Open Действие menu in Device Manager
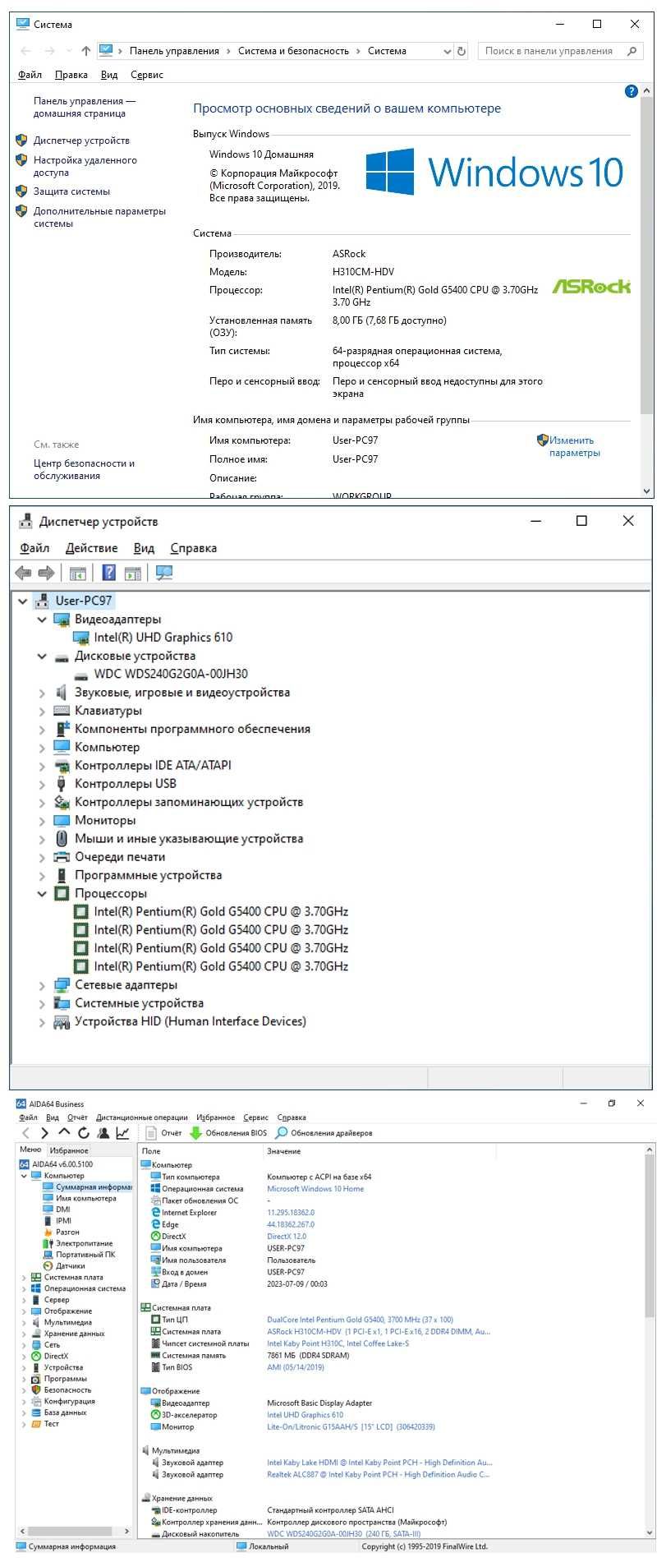This screenshot has width=666, height=1562. 91,548
